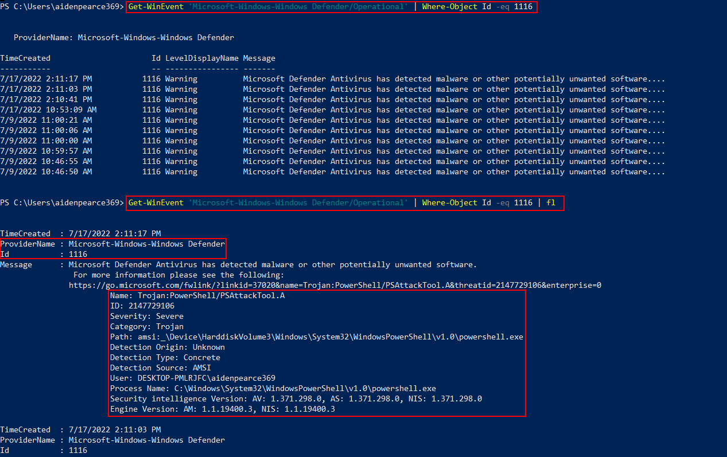727x457 pixels.
Task: Click the 'Engine Version: AM: 1.1.19400.3' line
Action: [x=223, y=409]
